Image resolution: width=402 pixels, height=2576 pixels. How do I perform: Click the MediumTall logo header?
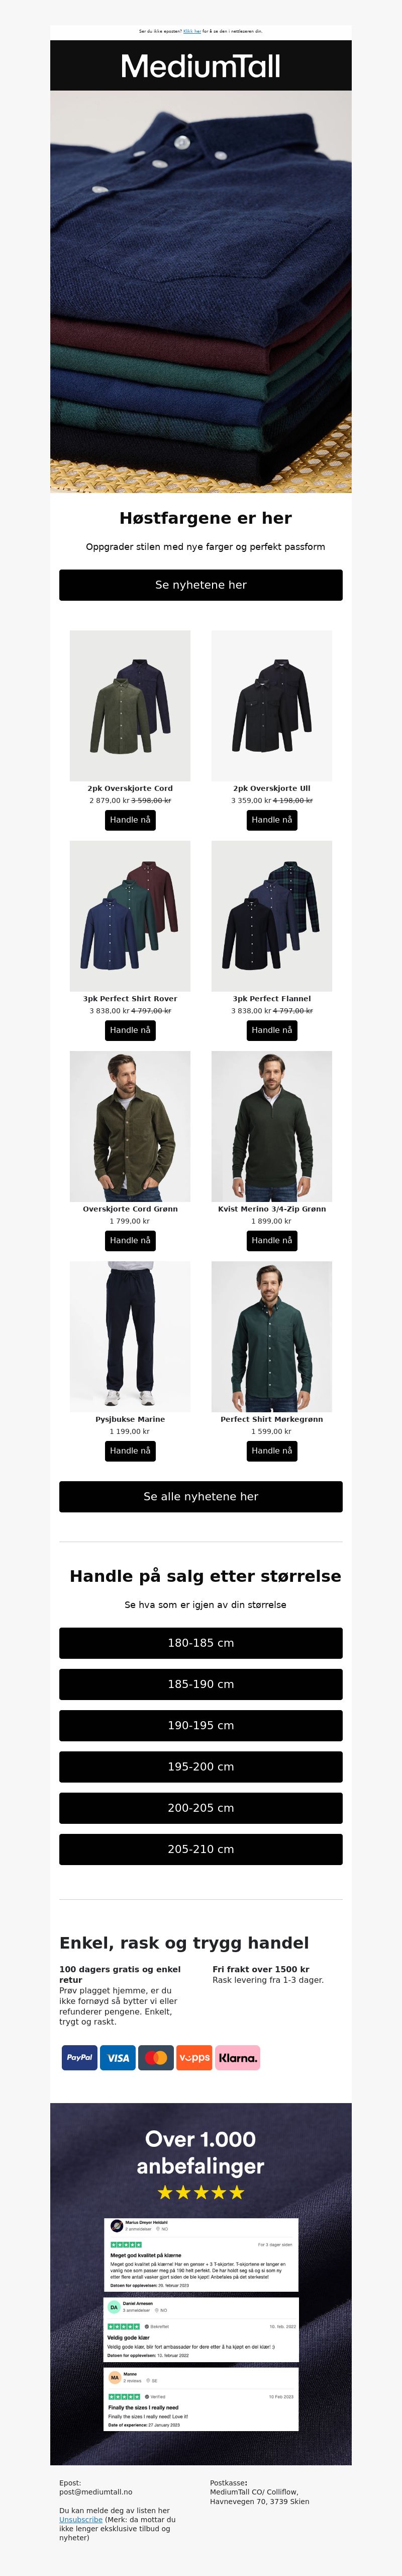200,66
